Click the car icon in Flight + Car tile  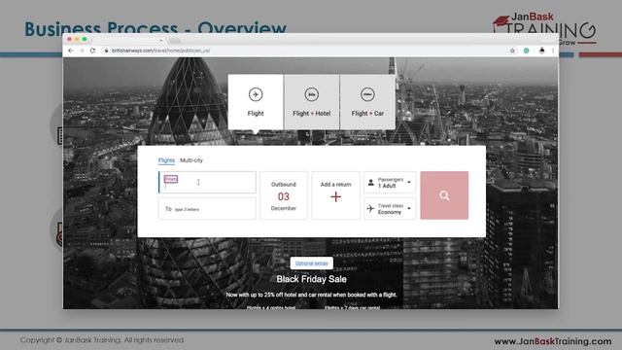pyautogui.click(x=367, y=94)
